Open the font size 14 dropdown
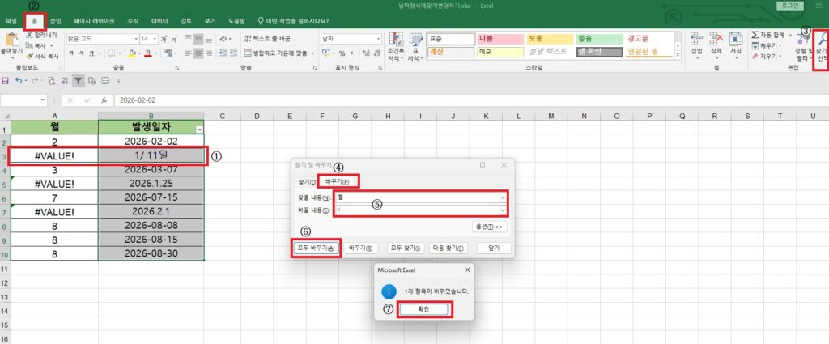Viewport: 829px width, 344px height. (155, 39)
